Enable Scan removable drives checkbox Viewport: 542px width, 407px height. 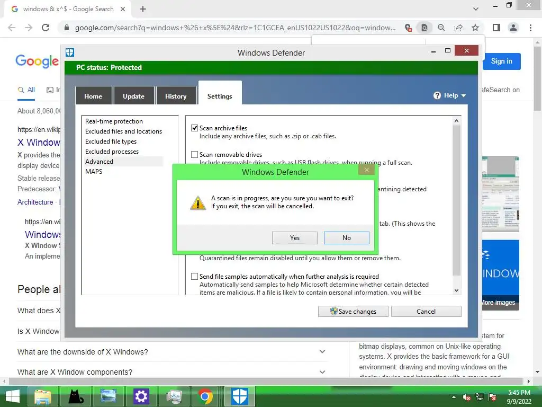(x=195, y=154)
